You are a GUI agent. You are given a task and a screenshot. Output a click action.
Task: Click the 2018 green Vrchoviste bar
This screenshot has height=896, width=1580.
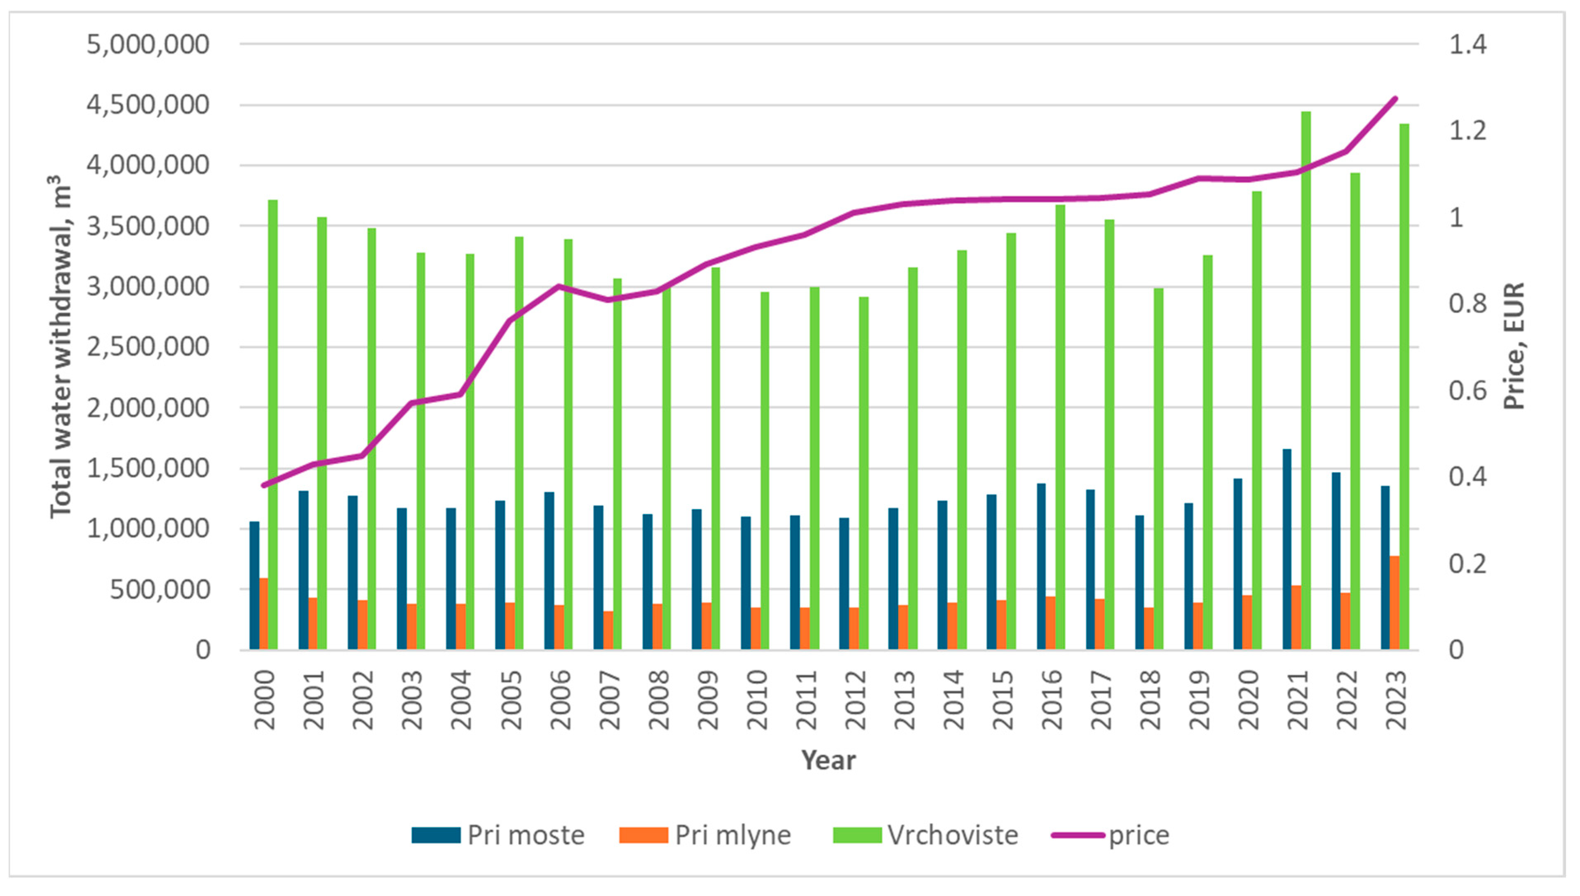pyautogui.click(x=1158, y=468)
